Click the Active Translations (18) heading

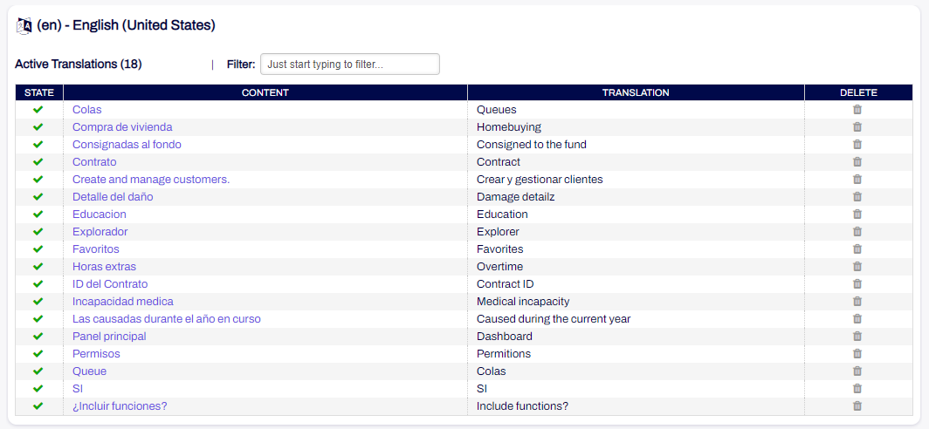[79, 64]
